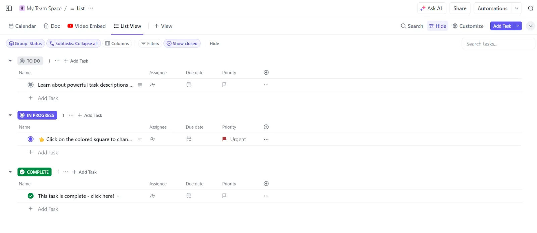Viewport: 537px width, 233px height.
Task: Open IN PROGRESS group options ellipsis
Action: point(71,115)
